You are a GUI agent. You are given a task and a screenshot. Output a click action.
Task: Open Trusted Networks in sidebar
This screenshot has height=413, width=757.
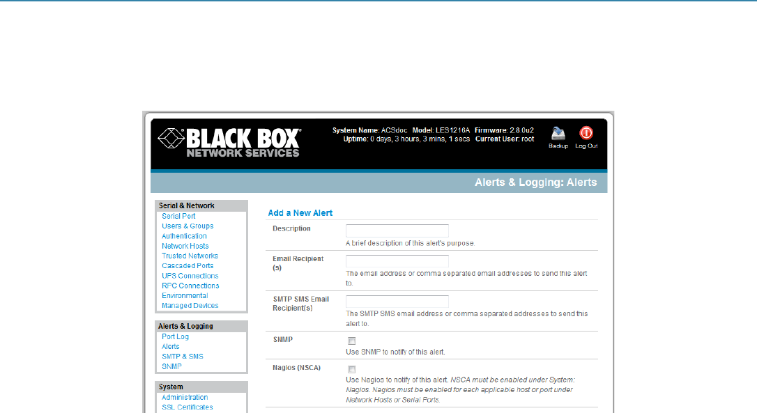pyautogui.click(x=190, y=256)
